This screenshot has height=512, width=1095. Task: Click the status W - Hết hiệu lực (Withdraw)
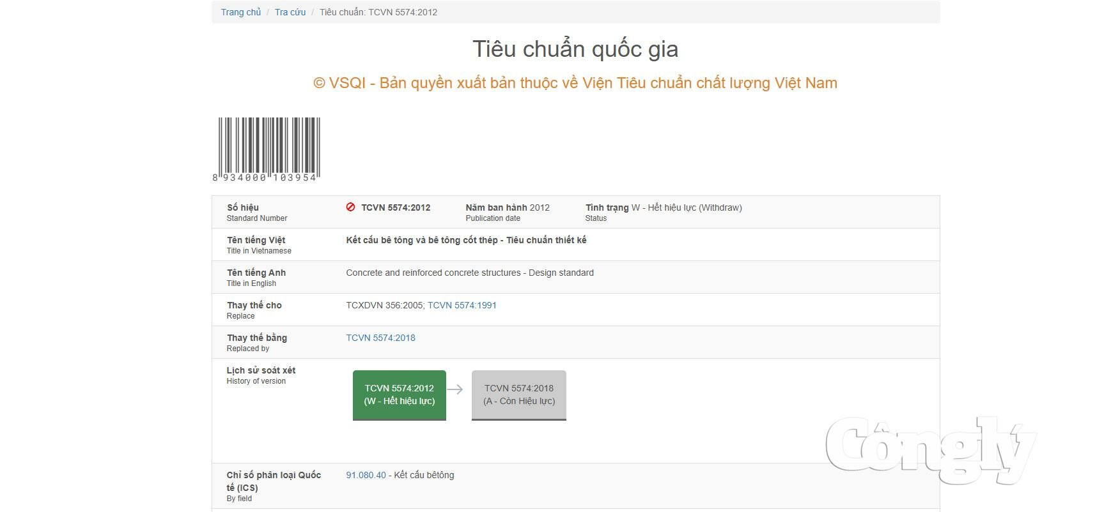coord(687,207)
